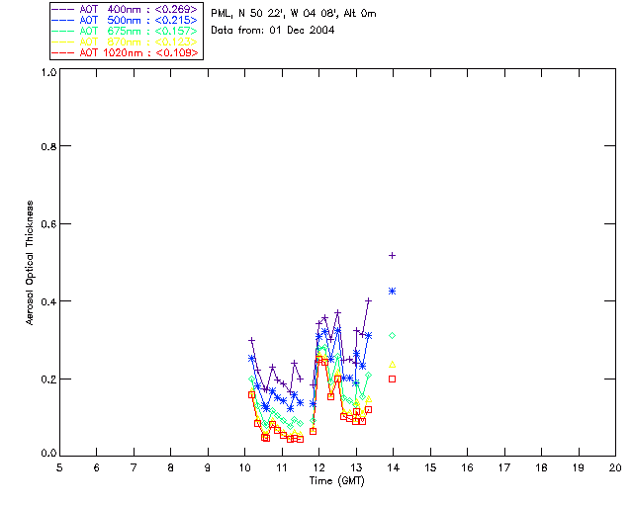The width and height of the screenshot is (633, 506).
Task: Click the x-axis tick label 16
Action: tap(467, 467)
